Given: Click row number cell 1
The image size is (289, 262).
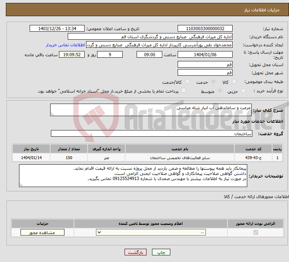Looking at the screenshot, I should (277, 158).
